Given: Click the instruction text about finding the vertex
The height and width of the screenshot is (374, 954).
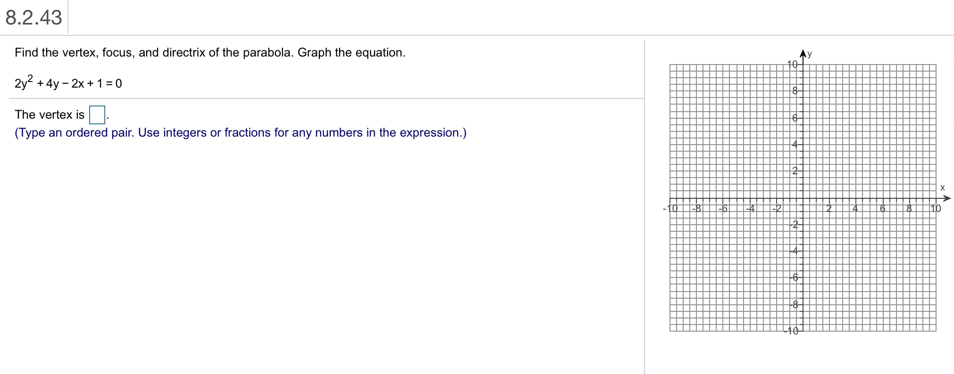Looking at the screenshot, I should (209, 52).
